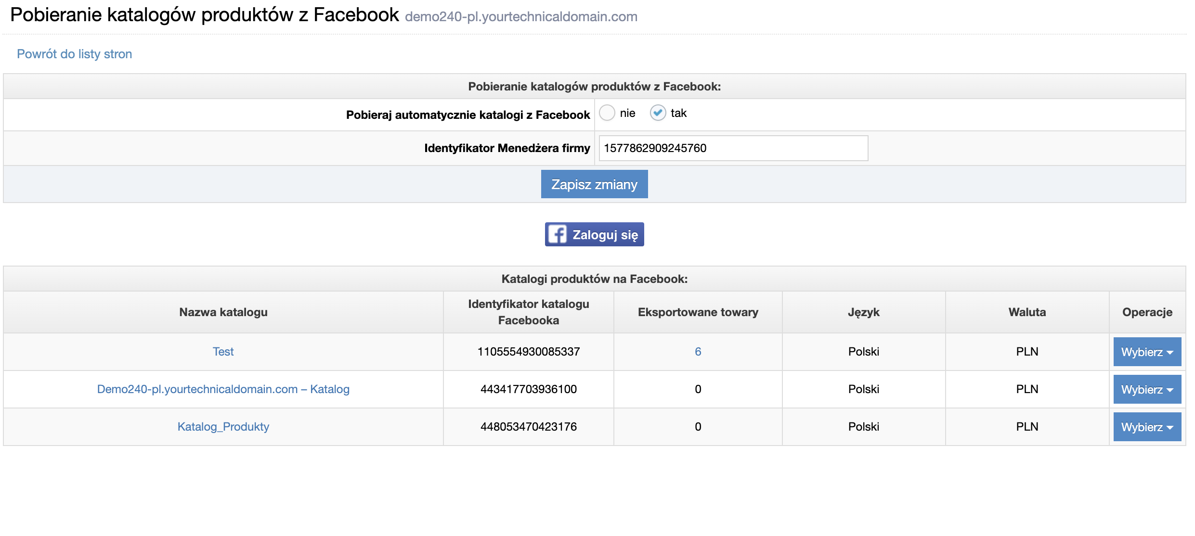Open 'Demo240-pl.yourtechnicaldomain.com – Katalog' link
1195x536 pixels.
223,389
